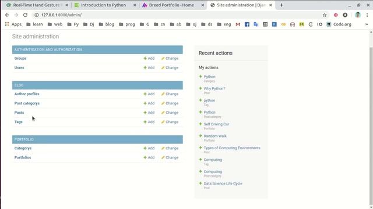Change Categorys under Portfolio

[x=170, y=148]
